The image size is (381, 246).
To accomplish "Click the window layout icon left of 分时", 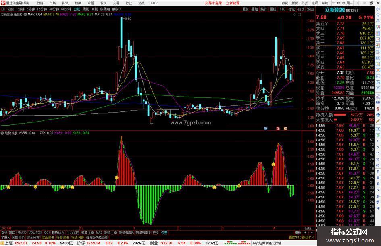I will (3, 9).
